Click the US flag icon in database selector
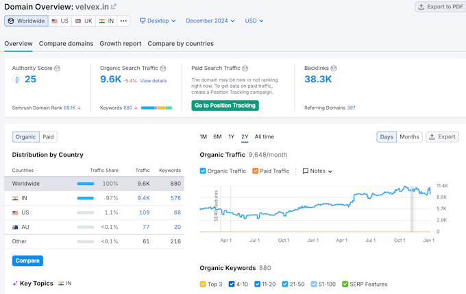Viewport: 466px width, 294px height. tap(54, 21)
